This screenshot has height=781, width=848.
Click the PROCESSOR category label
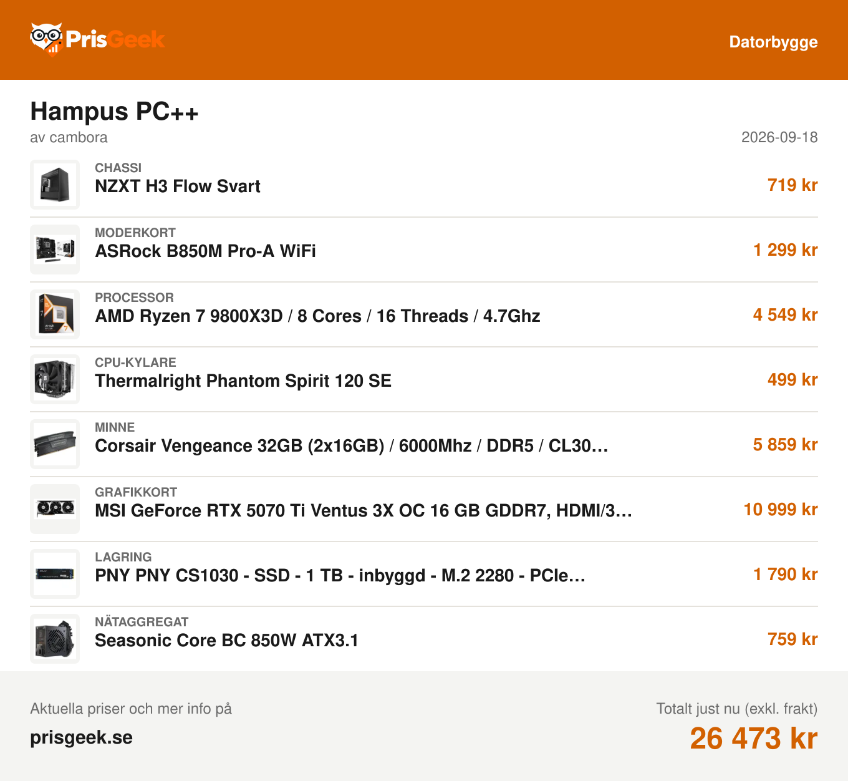(x=134, y=298)
